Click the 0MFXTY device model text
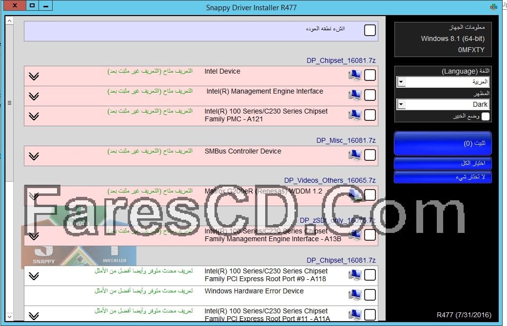Image resolution: width=507 pixels, height=326 pixels. [x=471, y=50]
